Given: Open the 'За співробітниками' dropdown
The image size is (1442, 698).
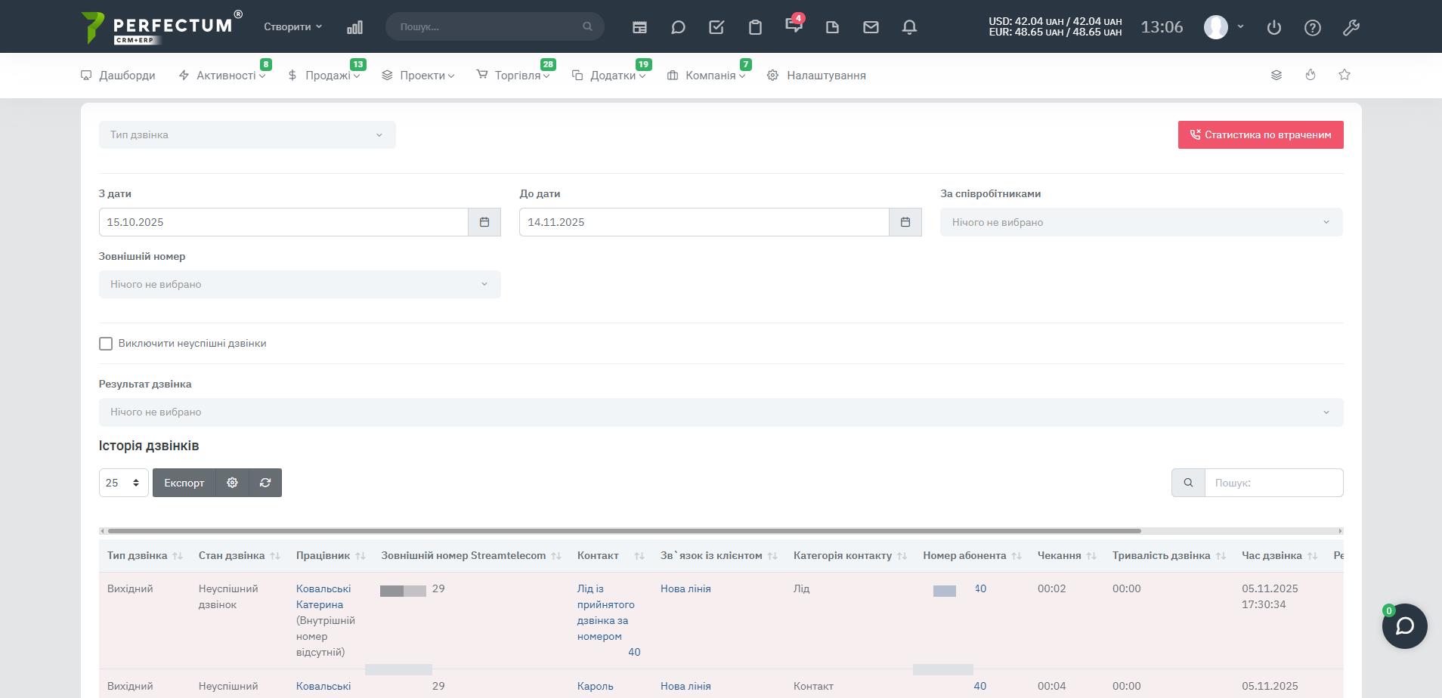Looking at the screenshot, I should pos(1140,222).
